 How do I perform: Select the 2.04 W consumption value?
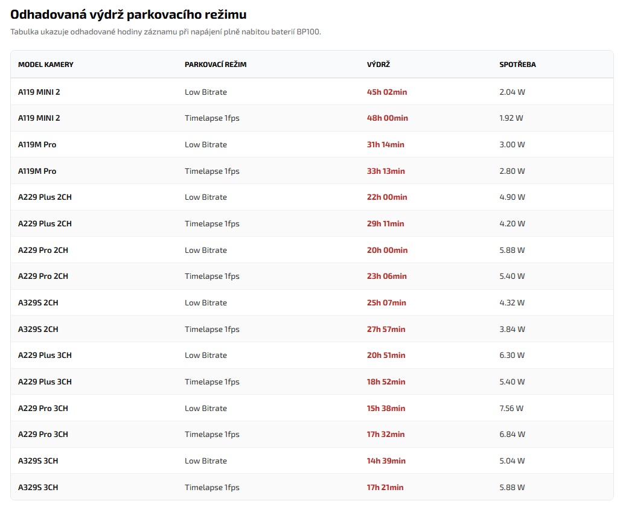[512, 92]
